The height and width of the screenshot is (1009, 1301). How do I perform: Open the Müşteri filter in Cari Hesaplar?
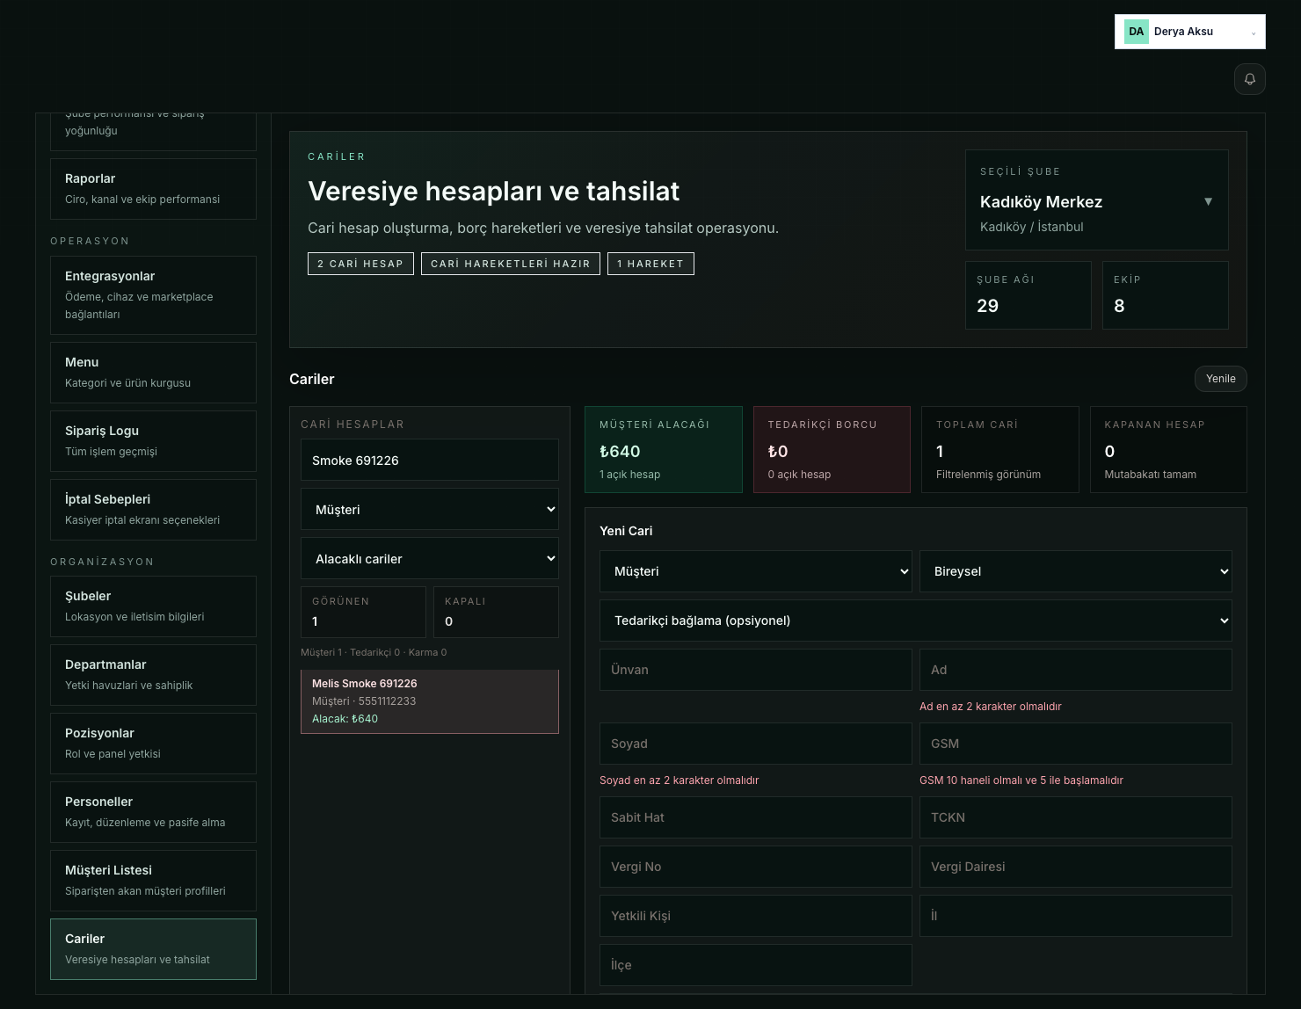point(430,509)
